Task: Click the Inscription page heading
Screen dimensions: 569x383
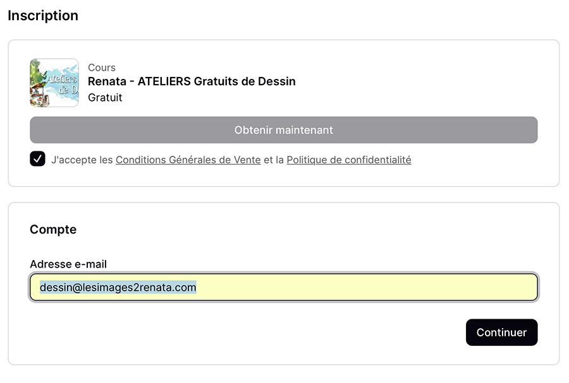Action: tap(43, 16)
